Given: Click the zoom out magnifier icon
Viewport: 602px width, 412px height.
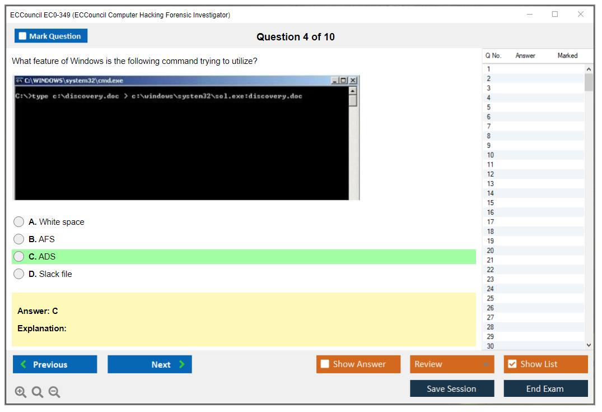Looking at the screenshot, I should point(54,392).
